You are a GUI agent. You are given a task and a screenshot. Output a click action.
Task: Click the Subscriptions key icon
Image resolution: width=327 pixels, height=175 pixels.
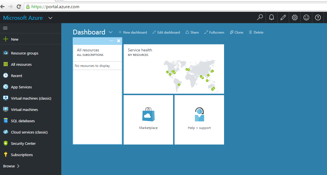pyautogui.click(x=6, y=154)
